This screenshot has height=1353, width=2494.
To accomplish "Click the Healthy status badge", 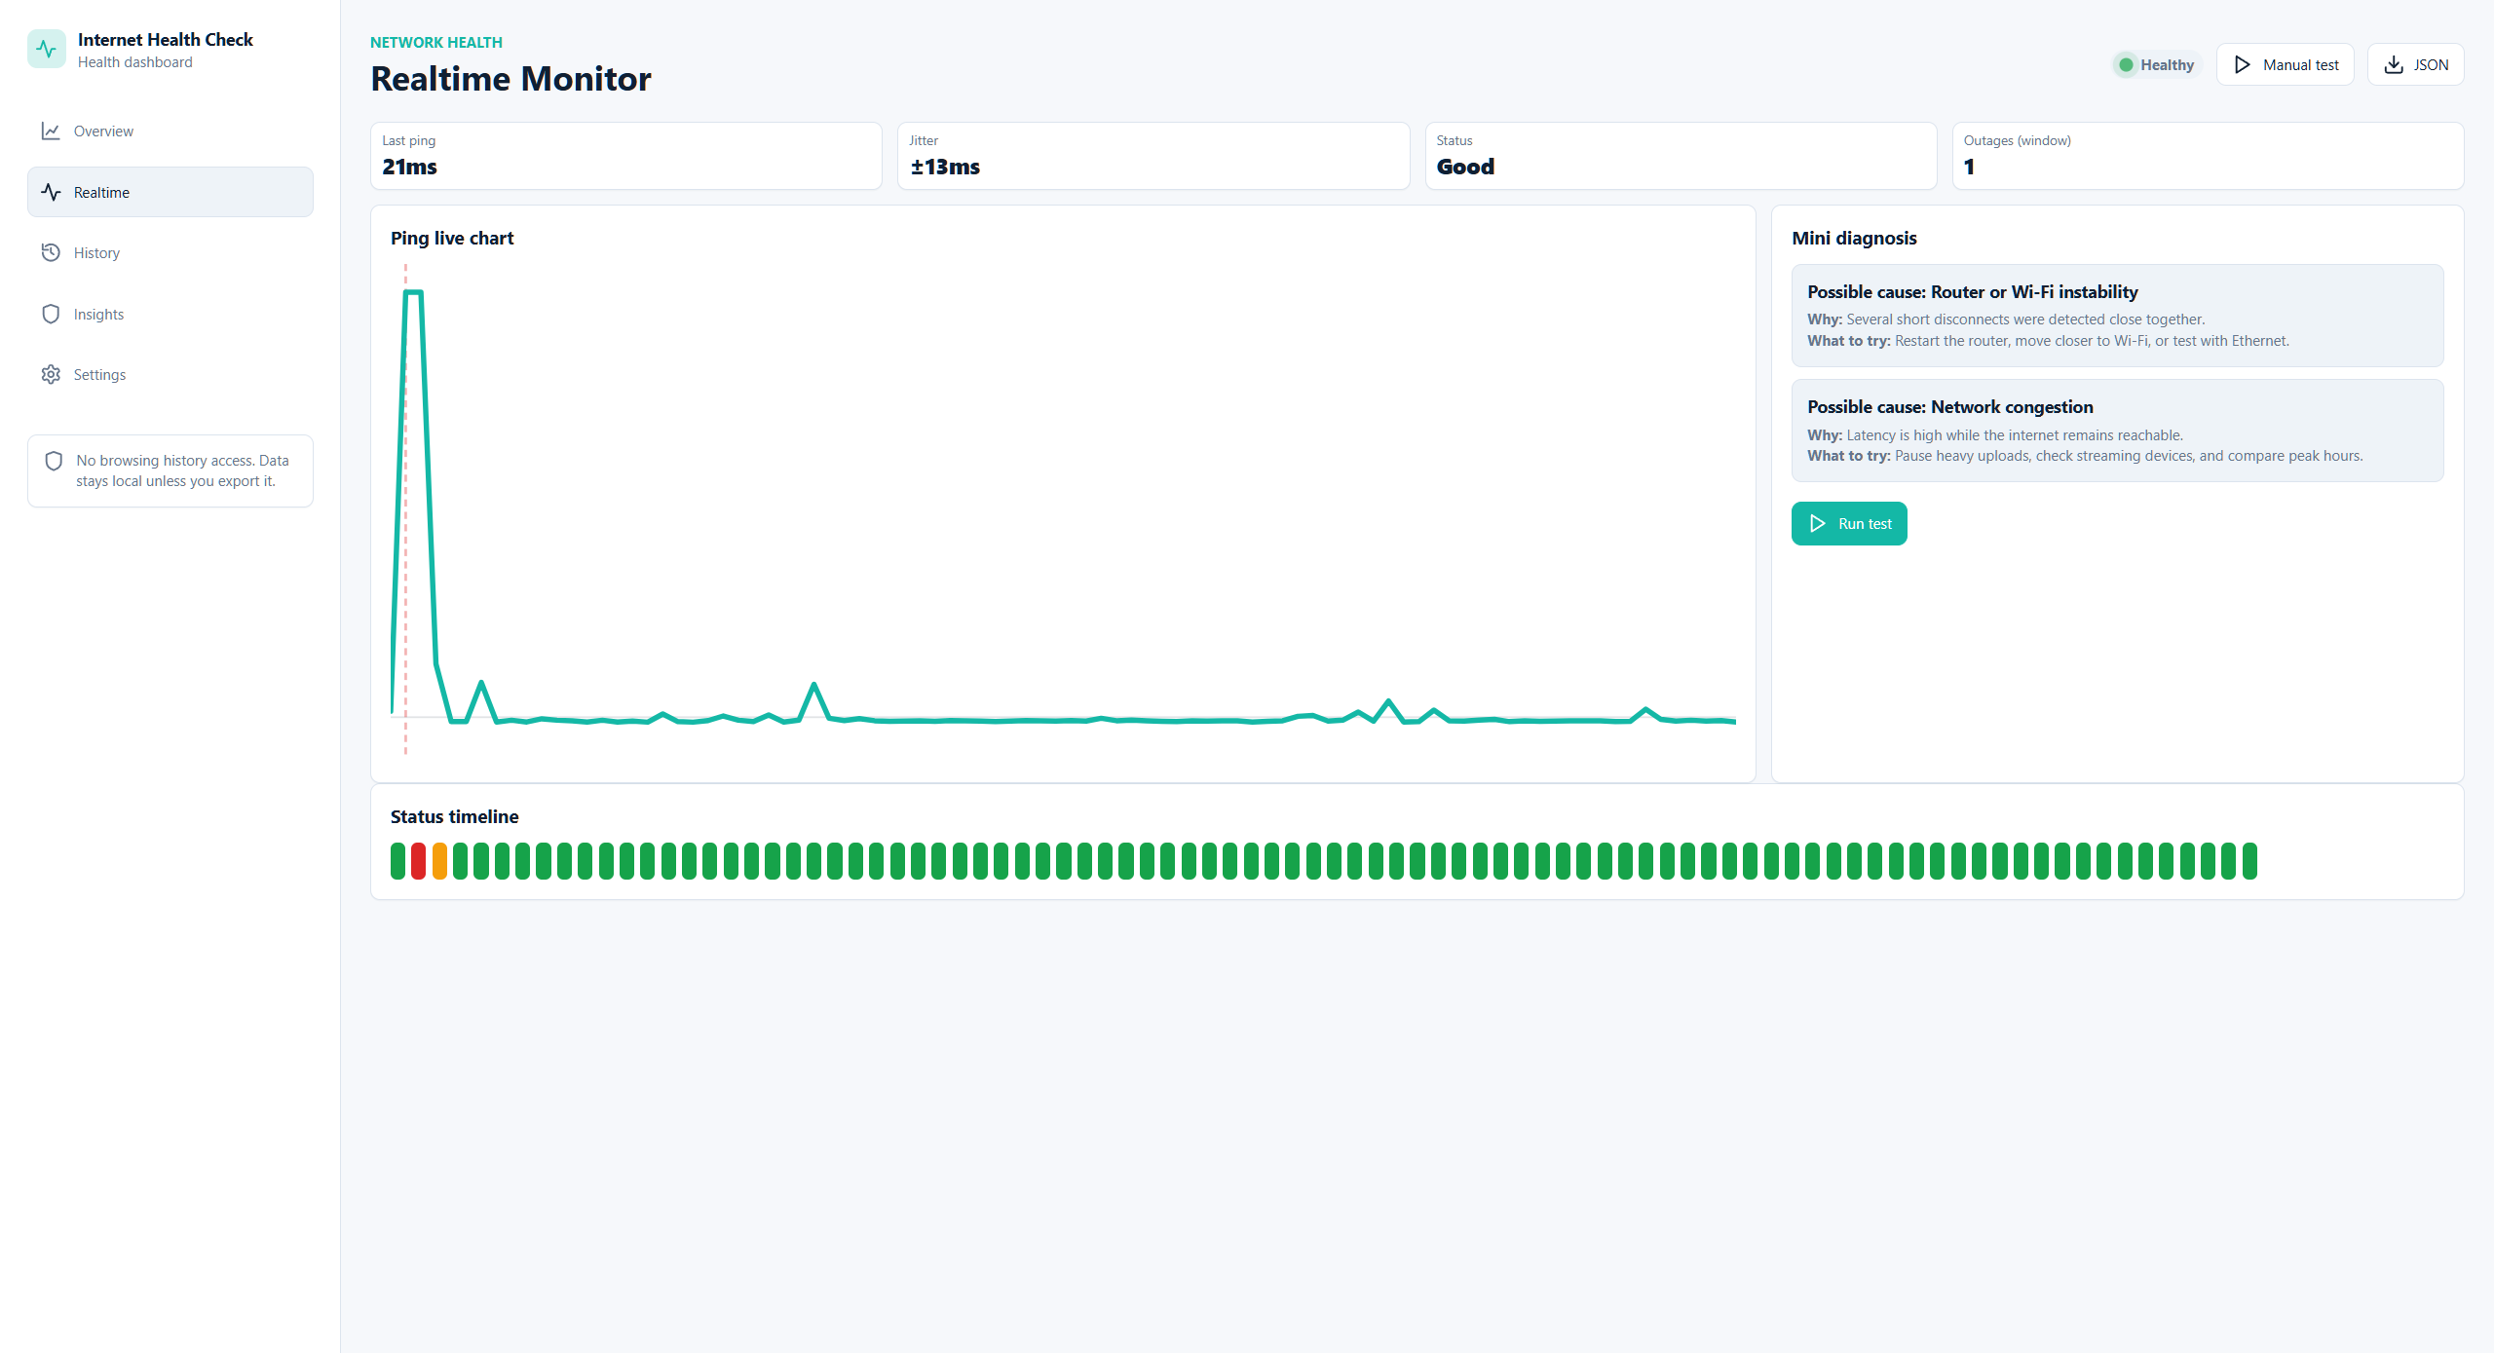I will pos(2157,64).
